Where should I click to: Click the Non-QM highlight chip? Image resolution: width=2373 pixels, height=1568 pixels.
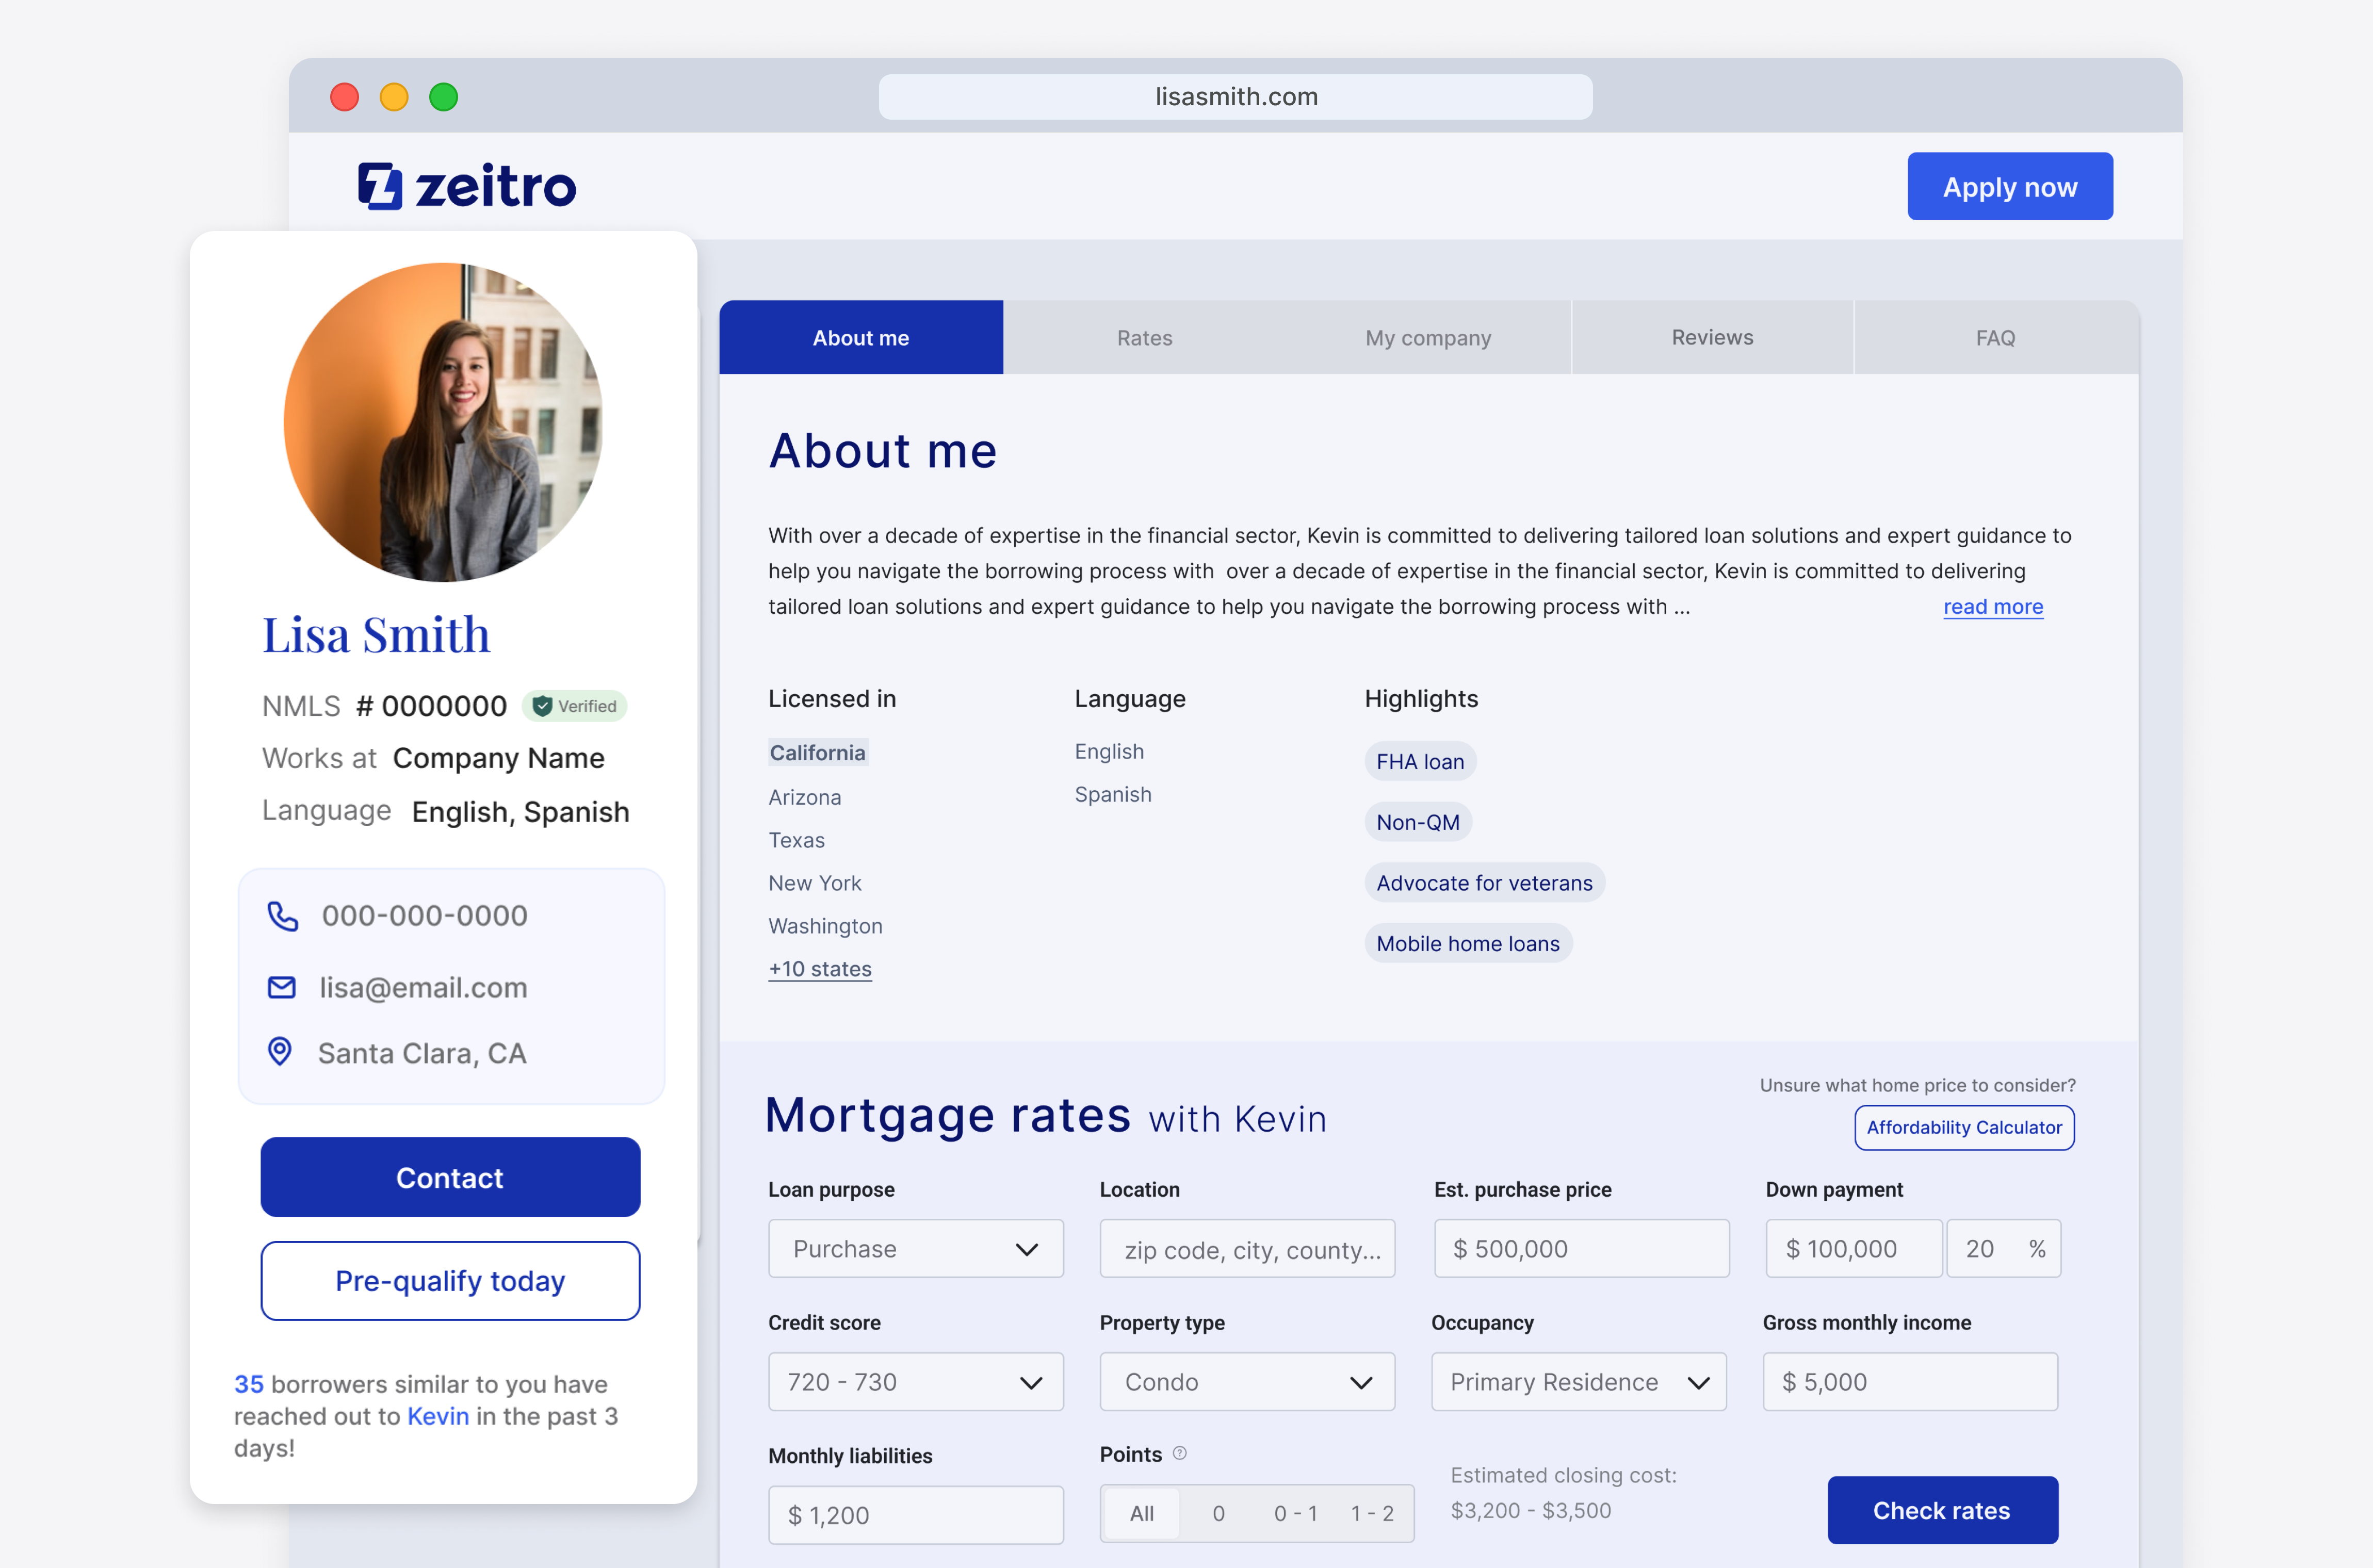click(1418, 822)
